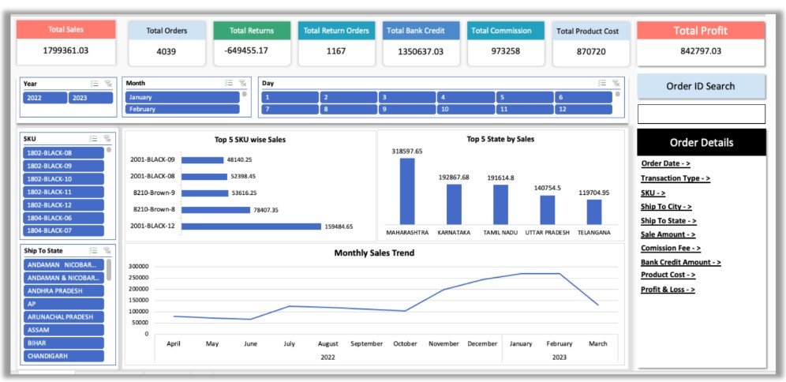Toggle multi-select in Ship To State slicer
786x382 pixels.
[x=93, y=250]
